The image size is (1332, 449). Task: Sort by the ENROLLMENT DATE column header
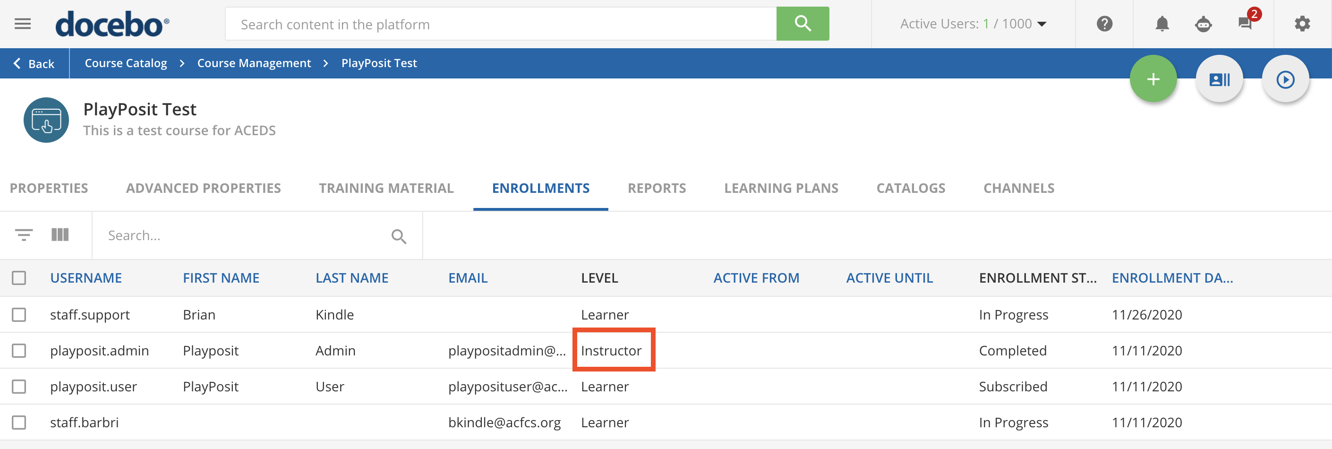(x=1173, y=278)
